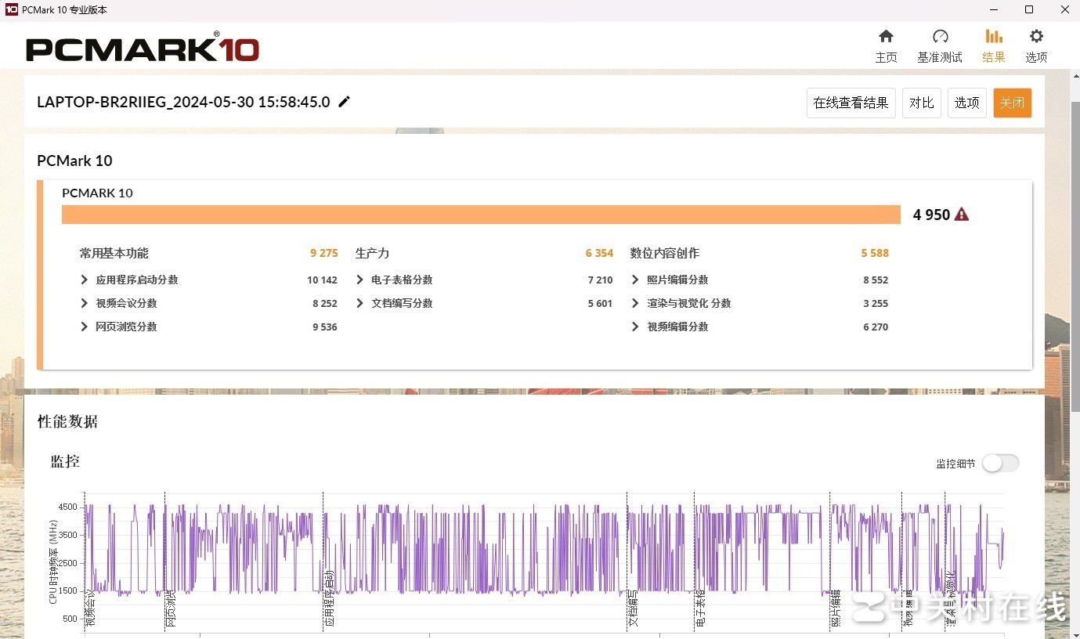Expand the 应用程序启动分数 row
This screenshot has width=1080, height=639.
click(x=85, y=280)
